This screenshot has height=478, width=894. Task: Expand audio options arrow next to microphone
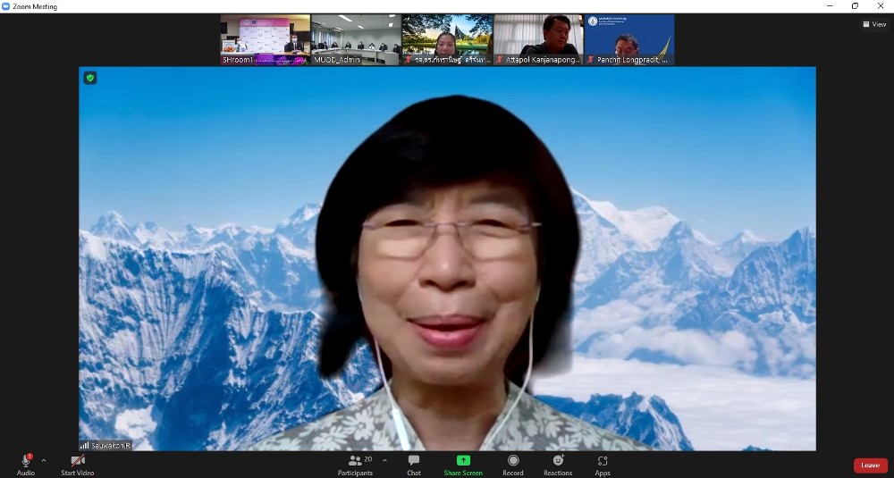coord(44,461)
